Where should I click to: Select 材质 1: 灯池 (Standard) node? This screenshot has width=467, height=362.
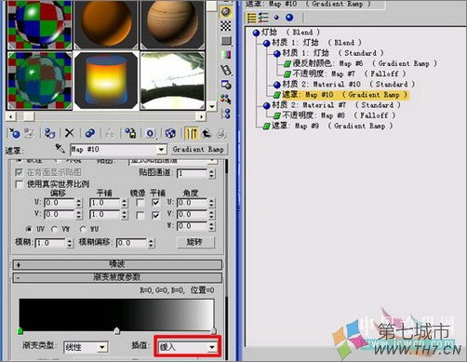tap(328, 53)
